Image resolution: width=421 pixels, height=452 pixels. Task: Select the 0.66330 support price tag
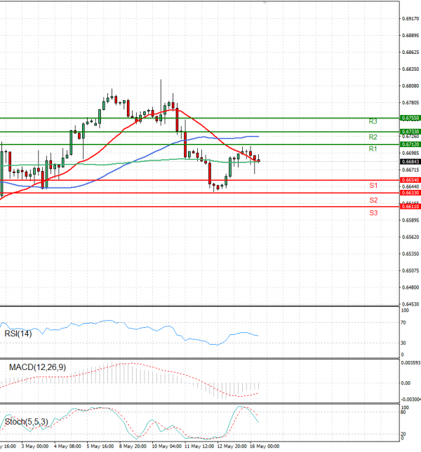pos(410,193)
